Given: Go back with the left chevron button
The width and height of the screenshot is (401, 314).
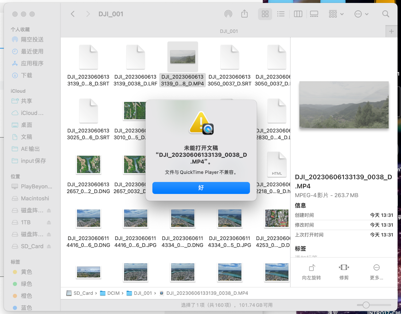Looking at the screenshot, I should tap(72, 14).
